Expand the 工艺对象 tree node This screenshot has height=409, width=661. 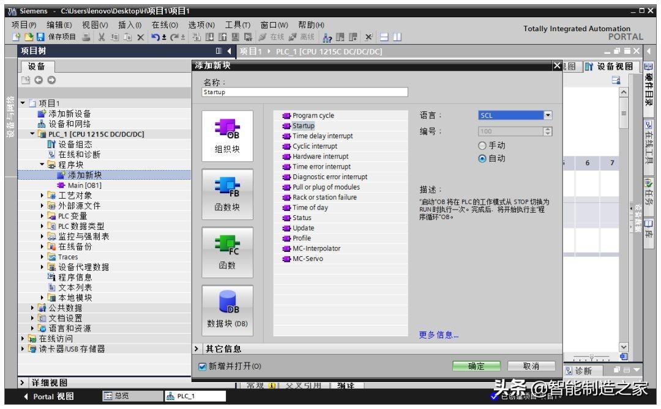pyautogui.click(x=42, y=196)
